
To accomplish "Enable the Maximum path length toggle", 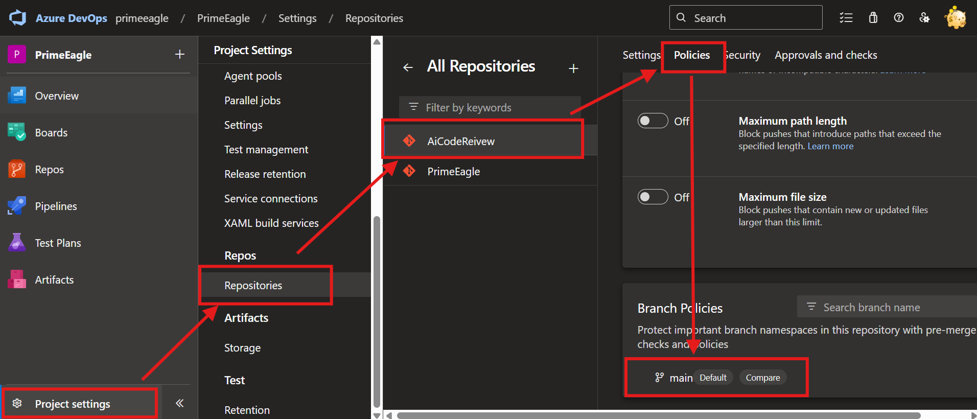I will 653,121.
